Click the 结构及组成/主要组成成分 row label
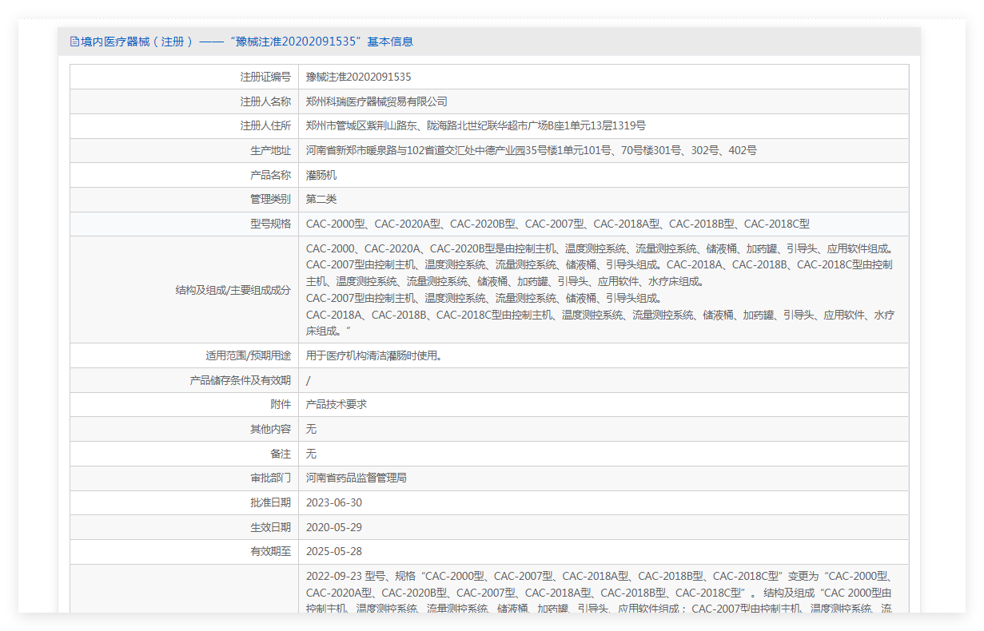Image resolution: width=984 pixels, height=631 pixels. (x=233, y=290)
